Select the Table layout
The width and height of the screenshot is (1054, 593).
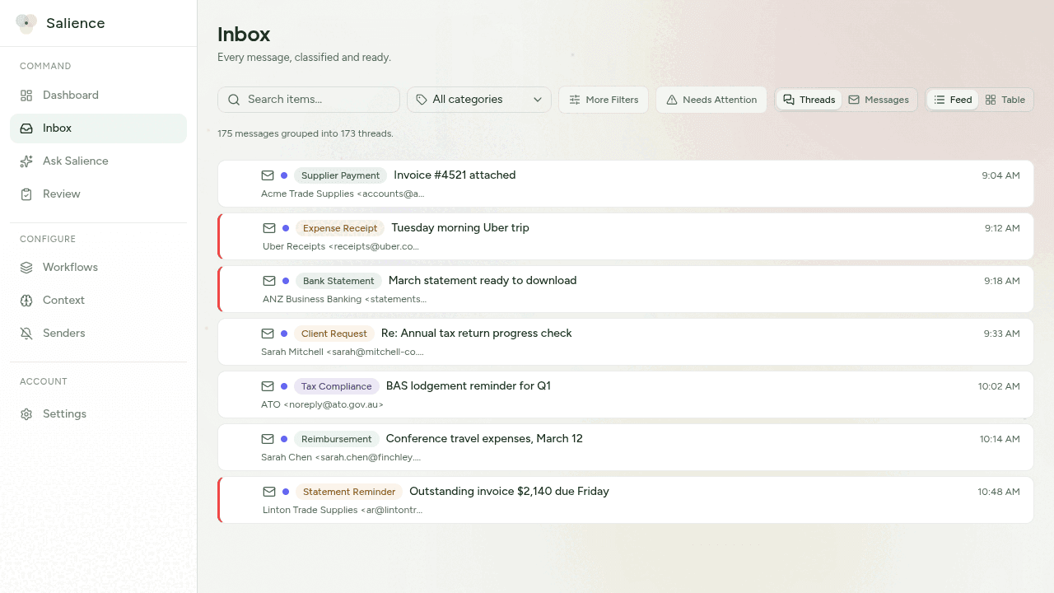click(x=1005, y=100)
